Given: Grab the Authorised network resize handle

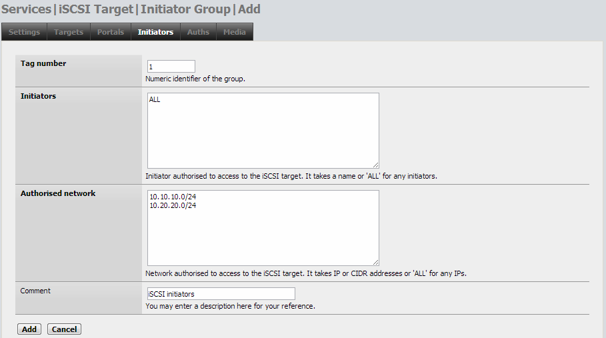Looking at the screenshot, I should 375,262.
